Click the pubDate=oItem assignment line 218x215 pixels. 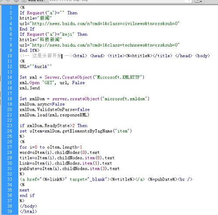(x=69, y=169)
